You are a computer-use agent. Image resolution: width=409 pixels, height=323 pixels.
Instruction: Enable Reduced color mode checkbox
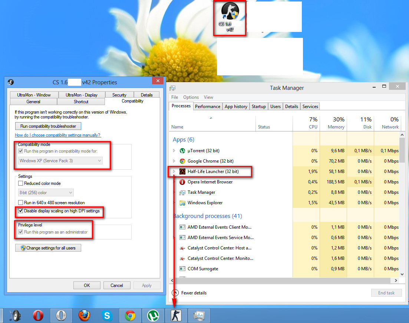pos(21,183)
